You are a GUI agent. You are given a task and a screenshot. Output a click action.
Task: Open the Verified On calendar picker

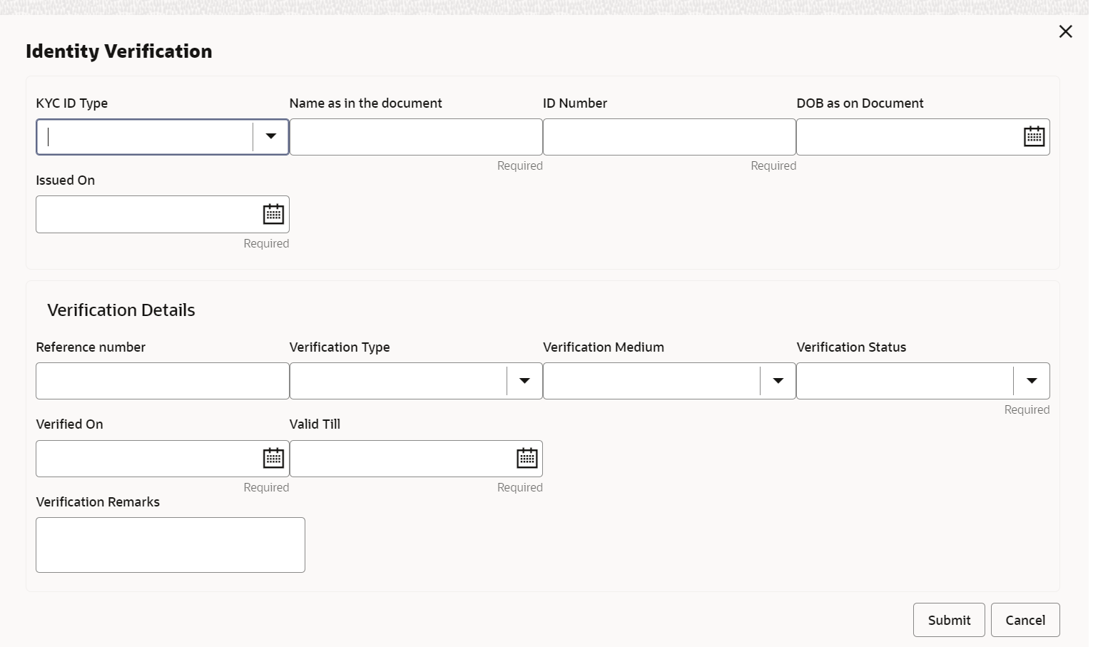(273, 458)
